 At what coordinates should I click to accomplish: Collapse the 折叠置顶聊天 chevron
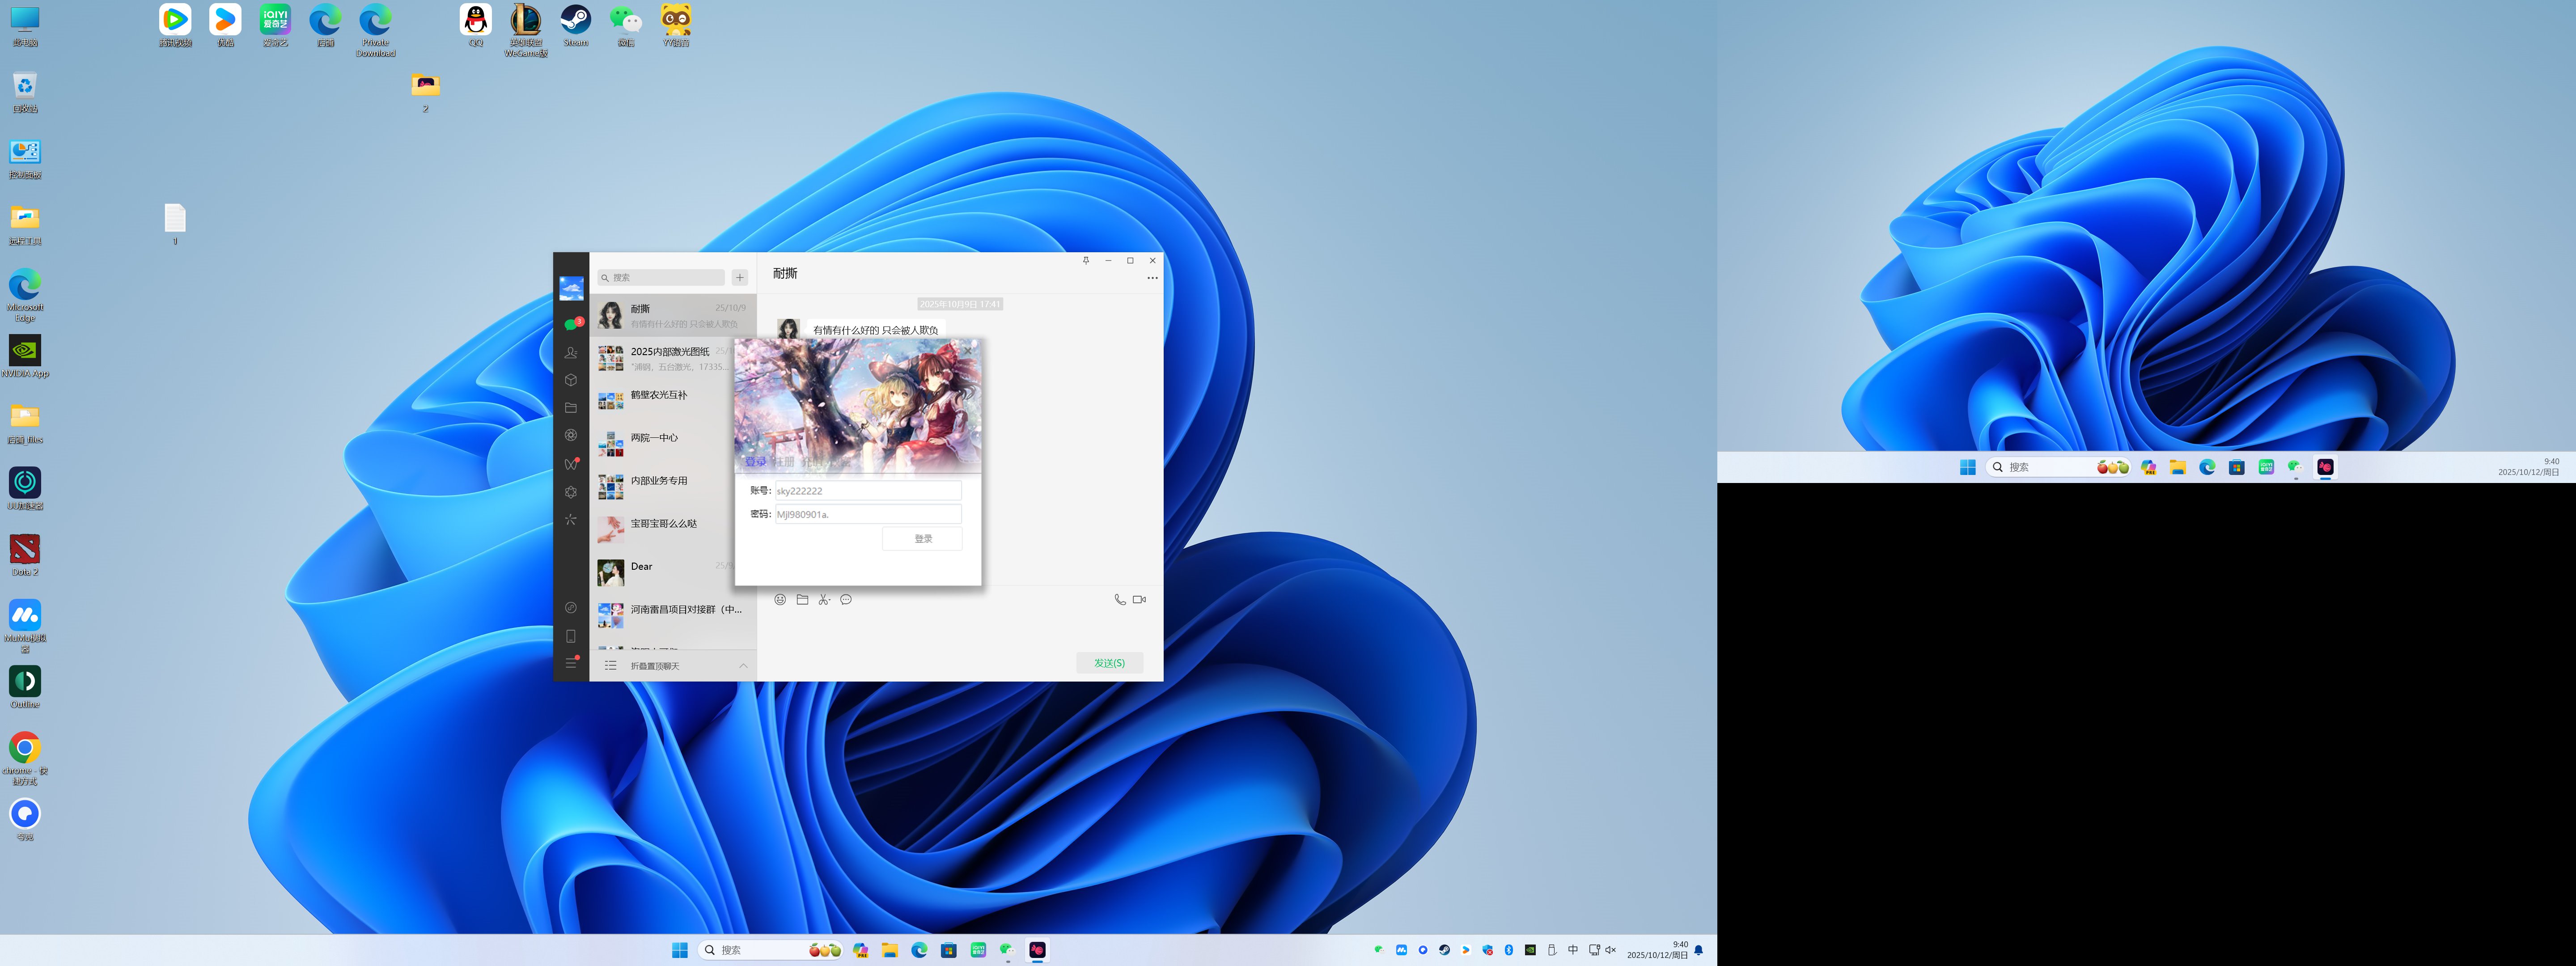pyautogui.click(x=743, y=666)
